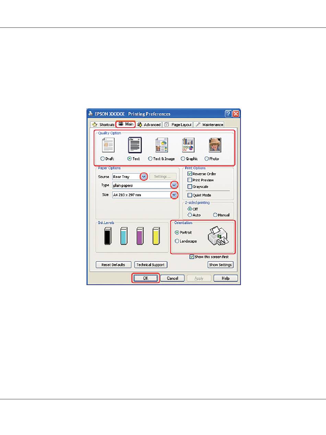Screen dimensions: 326x435
Task: Click the black ink level cartridge
Action: (108, 236)
